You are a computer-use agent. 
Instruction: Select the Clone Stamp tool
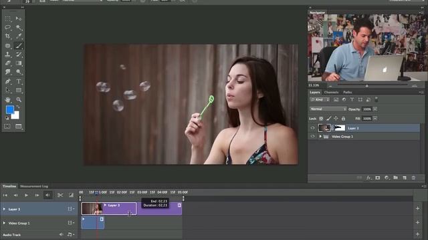click(7, 55)
